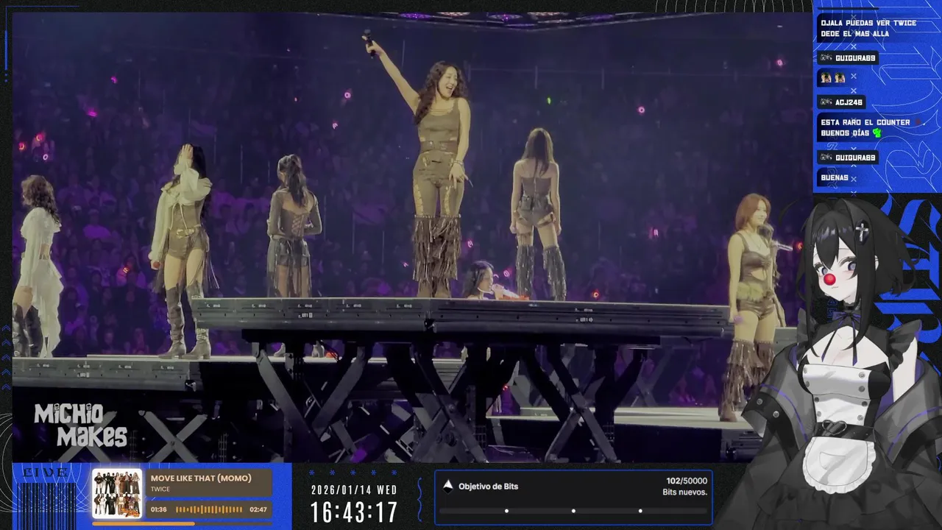Click the song title MOVE LIKE THAT (MOMO)
942x530 pixels.
click(201, 478)
